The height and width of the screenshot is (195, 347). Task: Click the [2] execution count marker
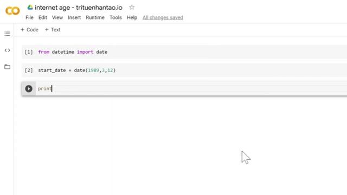(29, 70)
